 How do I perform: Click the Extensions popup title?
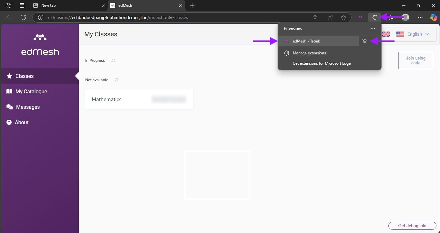click(x=293, y=29)
